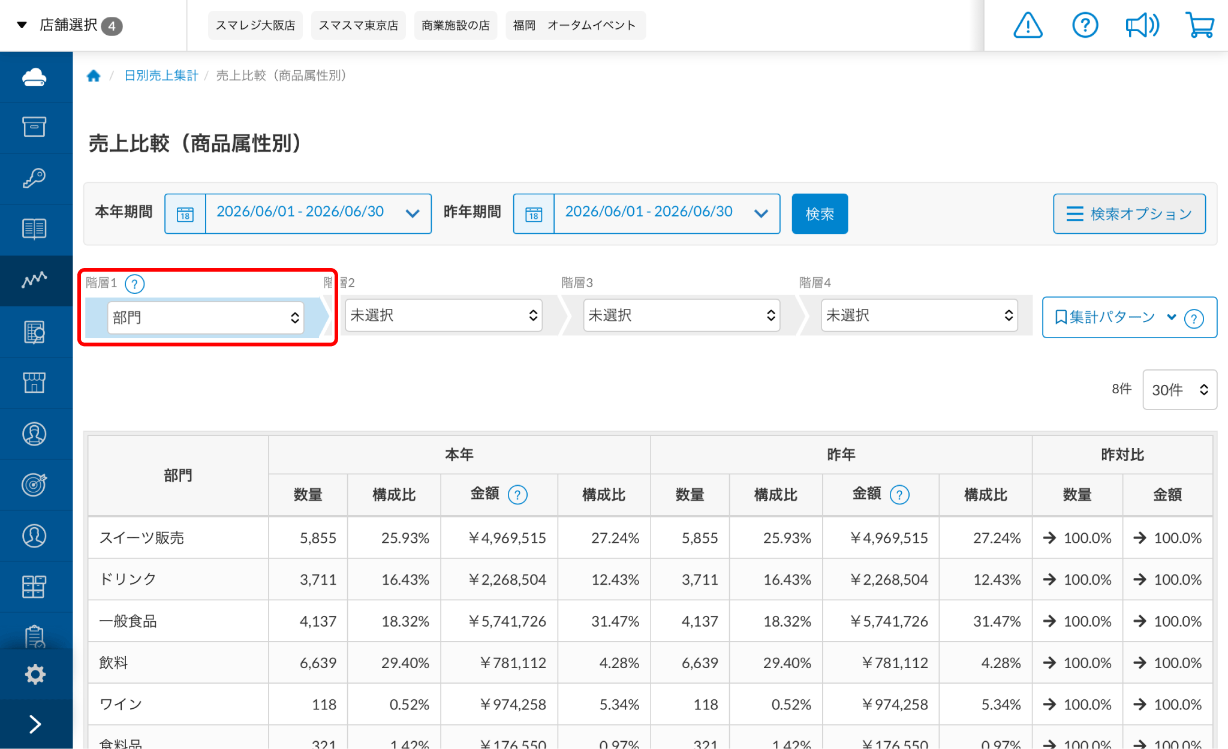
Task: Open the shopping cart icon
Action: click(x=1200, y=25)
